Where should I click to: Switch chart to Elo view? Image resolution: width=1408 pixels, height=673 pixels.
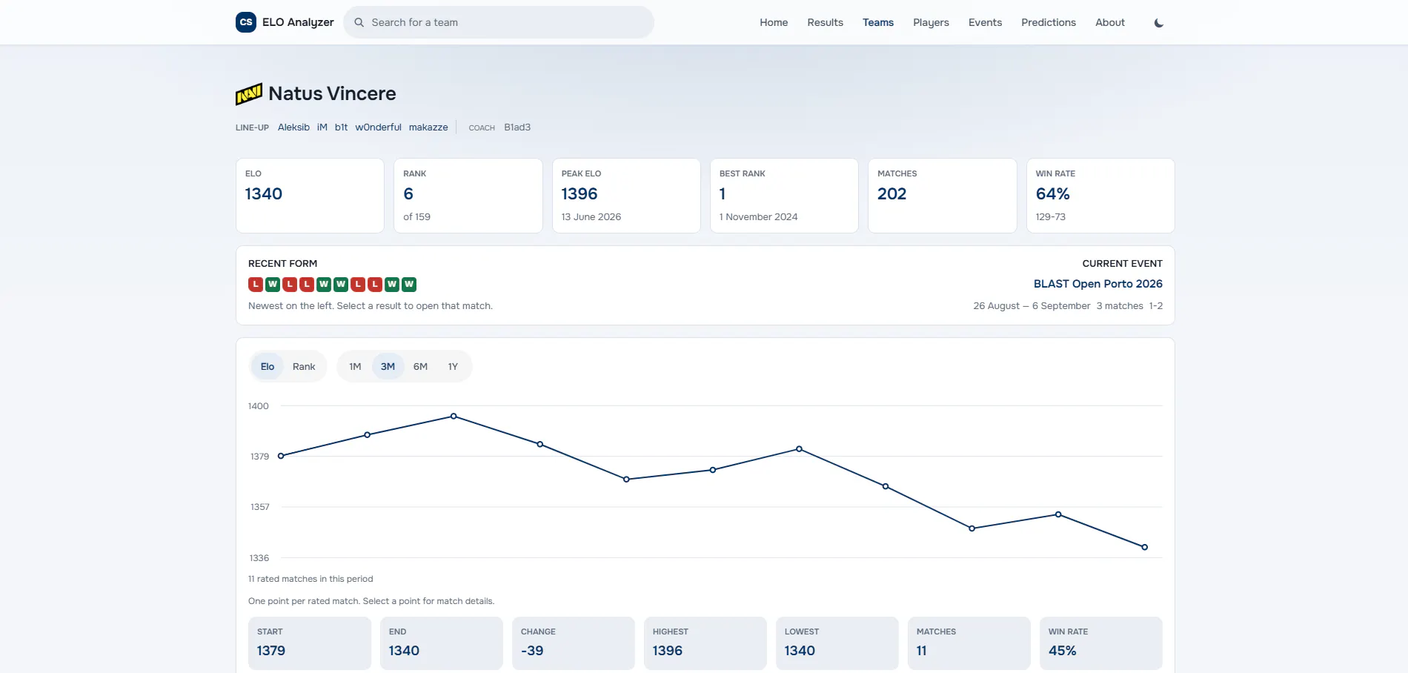[x=268, y=366]
